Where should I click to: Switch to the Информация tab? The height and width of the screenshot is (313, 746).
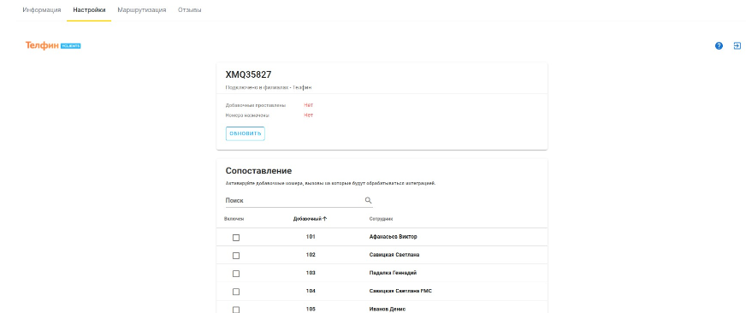tap(42, 10)
